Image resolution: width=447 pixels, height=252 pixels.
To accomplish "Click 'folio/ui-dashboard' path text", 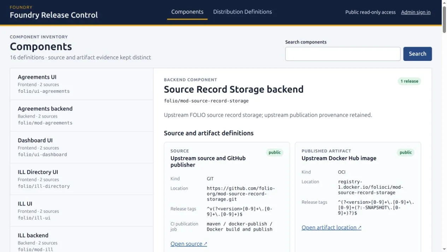I will [x=42, y=155].
